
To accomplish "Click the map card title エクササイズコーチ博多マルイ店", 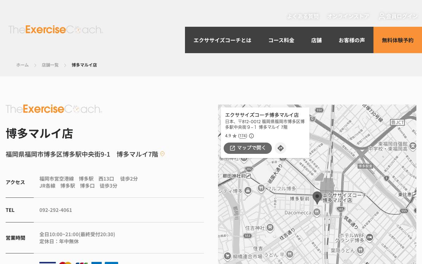I will pos(262,115).
